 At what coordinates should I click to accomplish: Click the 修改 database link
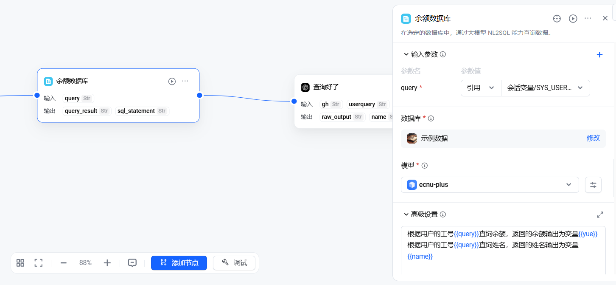tap(593, 138)
